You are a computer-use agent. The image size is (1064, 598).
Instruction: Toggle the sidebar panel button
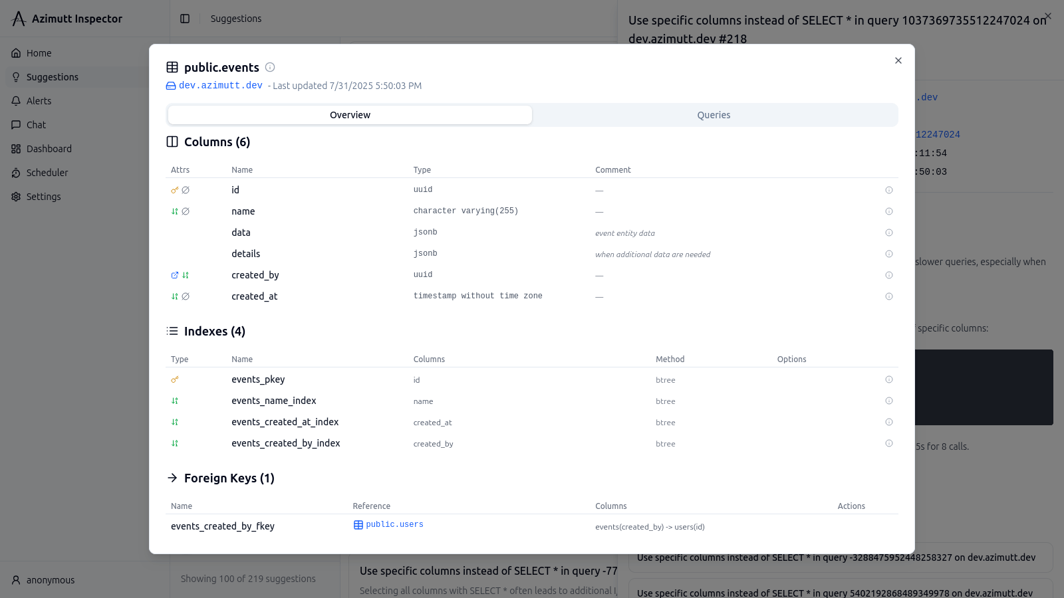[185, 19]
